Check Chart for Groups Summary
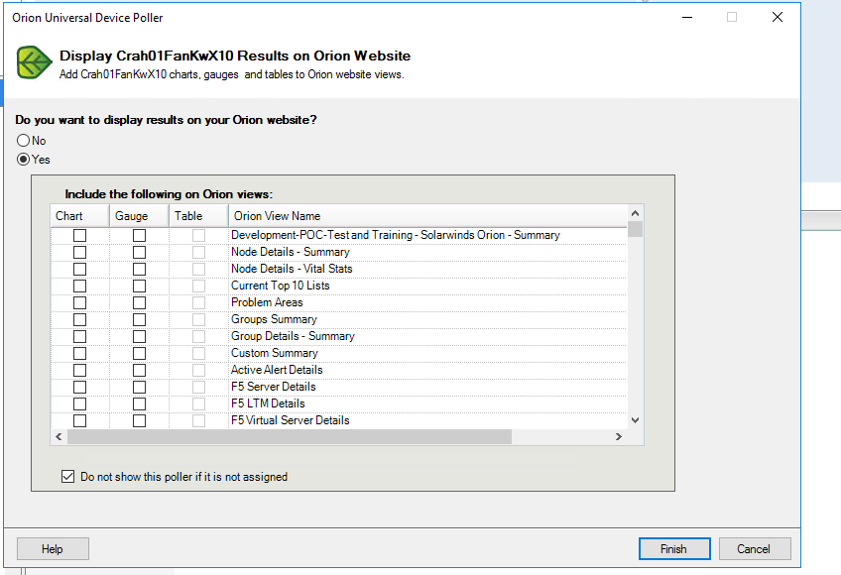The height and width of the screenshot is (575, 841). click(x=80, y=319)
